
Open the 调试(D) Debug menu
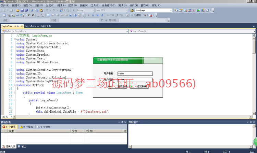tap(61, 6)
